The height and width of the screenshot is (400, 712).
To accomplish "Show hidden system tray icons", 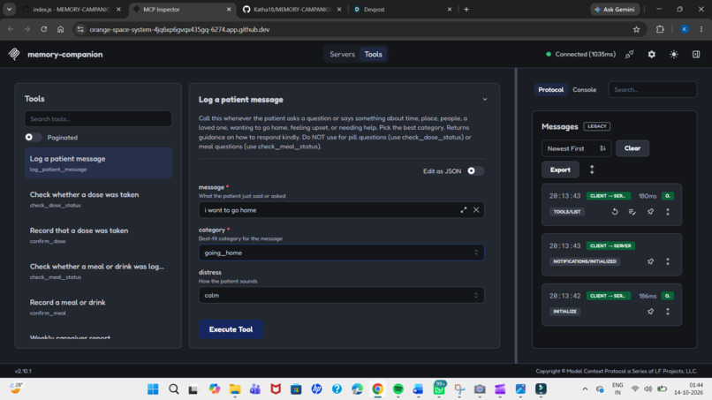I will pos(585,389).
